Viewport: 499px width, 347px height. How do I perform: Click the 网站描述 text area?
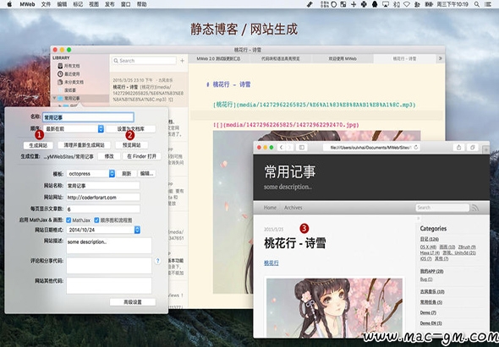click(x=109, y=246)
